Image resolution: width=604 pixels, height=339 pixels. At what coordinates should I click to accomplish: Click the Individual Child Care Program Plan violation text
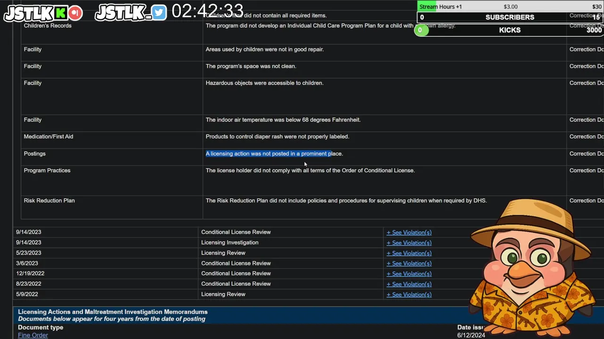(330, 25)
